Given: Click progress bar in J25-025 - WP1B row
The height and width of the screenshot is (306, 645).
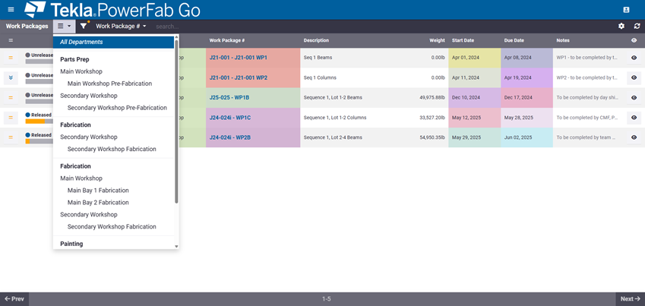Looking at the screenshot, I should click(x=40, y=101).
